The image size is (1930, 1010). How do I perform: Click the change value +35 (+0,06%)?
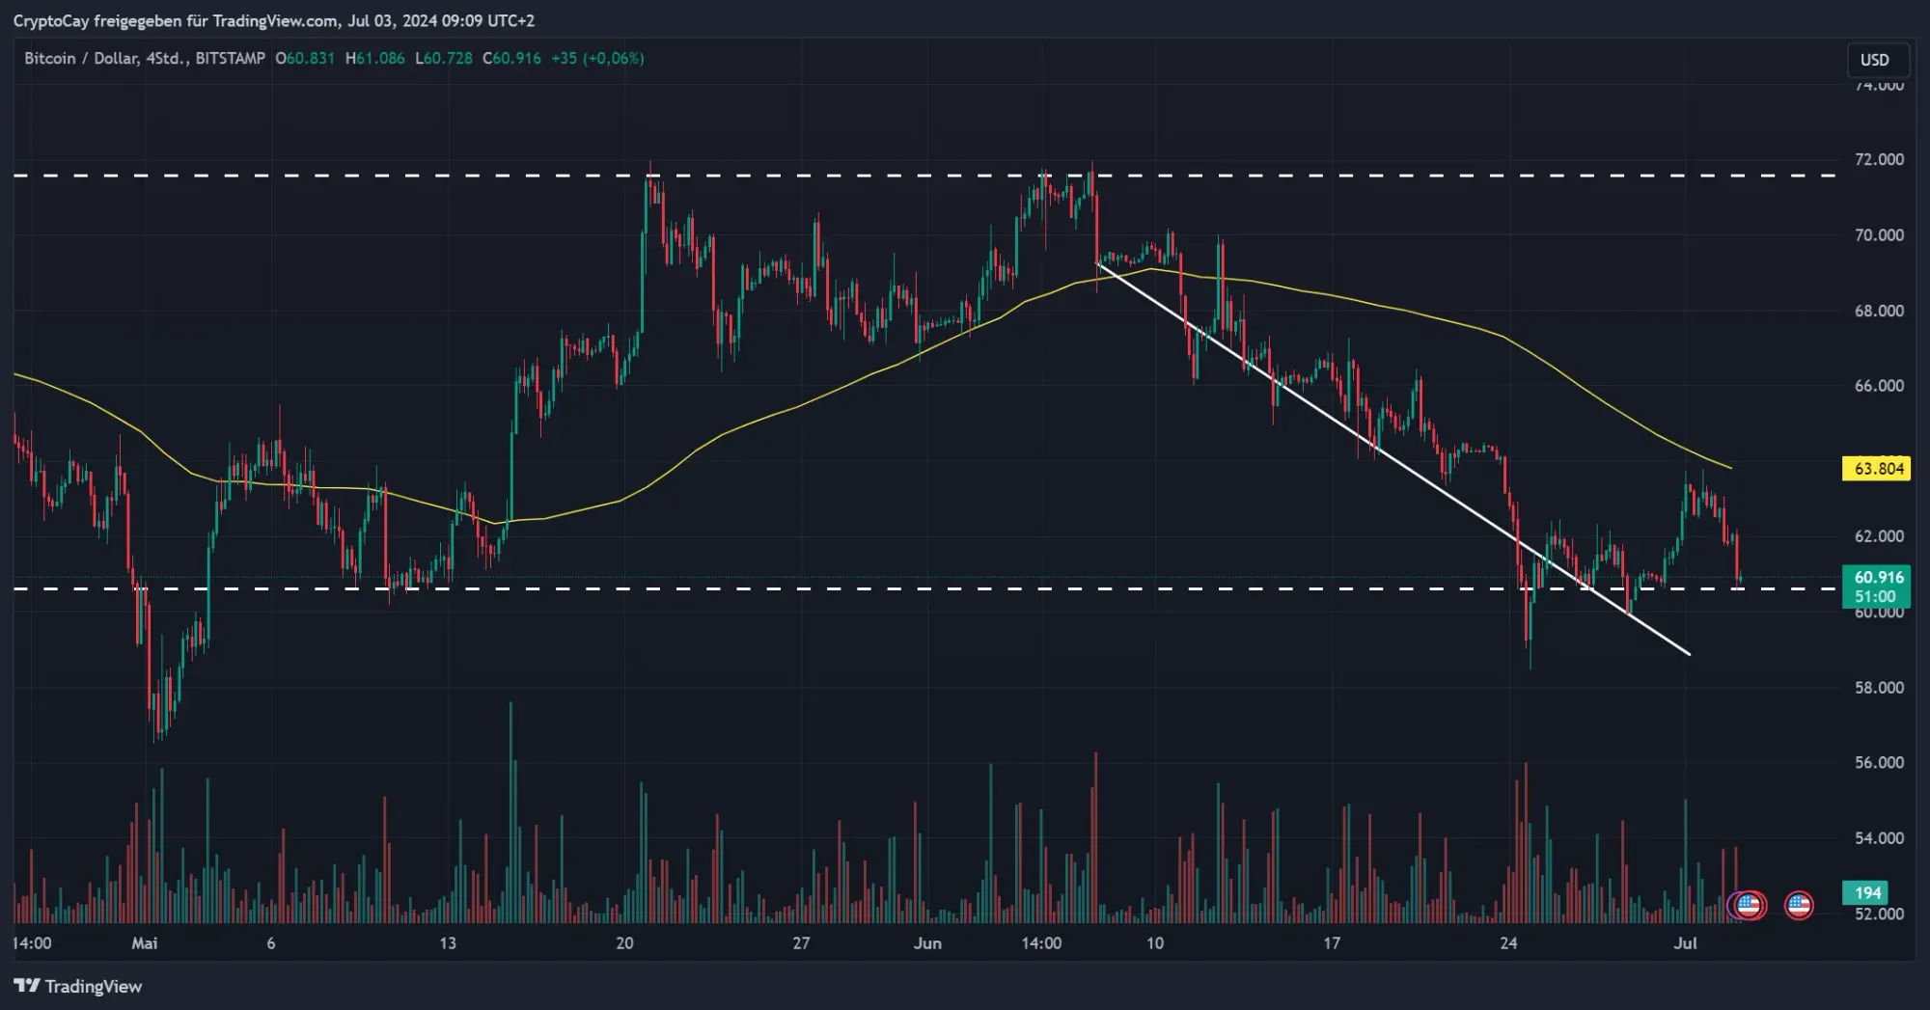coord(597,58)
